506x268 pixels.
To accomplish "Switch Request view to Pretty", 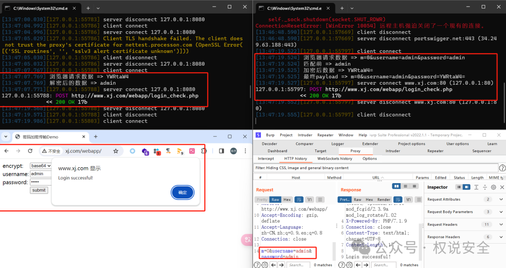I will click(262, 200).
